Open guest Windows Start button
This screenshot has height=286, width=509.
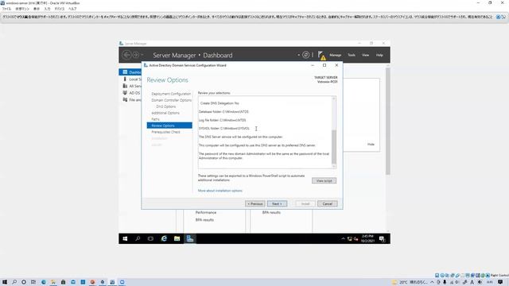[x=125, y=238]
